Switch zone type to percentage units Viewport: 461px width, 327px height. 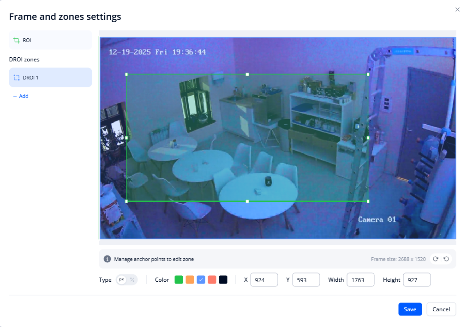click(x=132, y=279)
